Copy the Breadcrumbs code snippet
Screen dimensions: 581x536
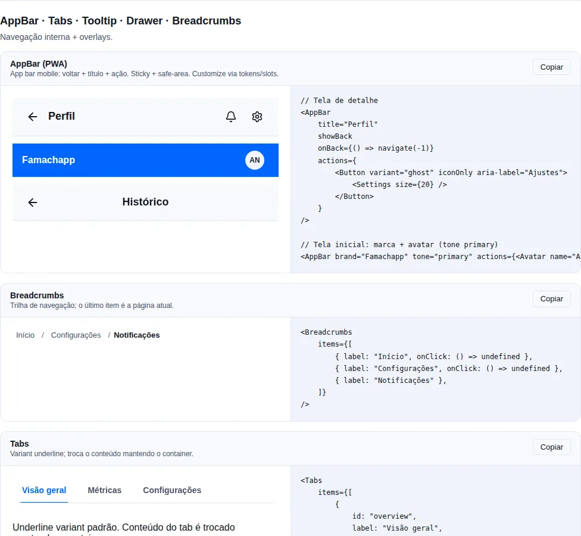(x=551, y=299)
